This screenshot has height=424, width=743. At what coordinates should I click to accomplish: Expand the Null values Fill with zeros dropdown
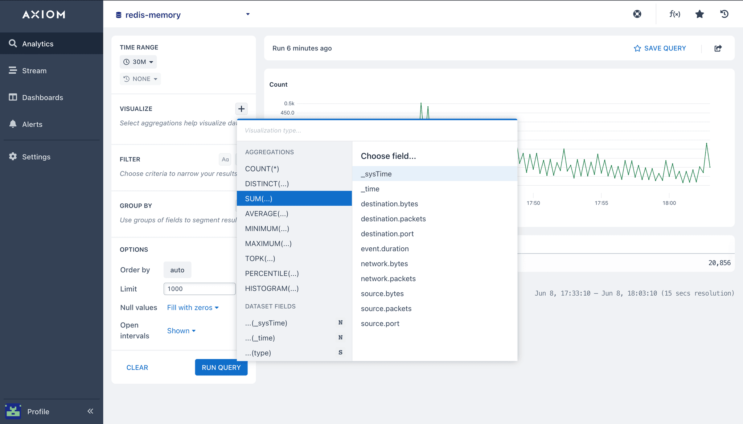(x=193, y=307)
